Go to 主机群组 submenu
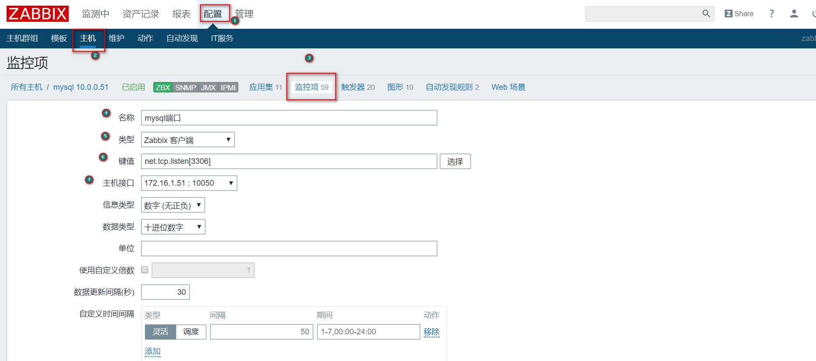The image size is (816, 361). [22, 38]
